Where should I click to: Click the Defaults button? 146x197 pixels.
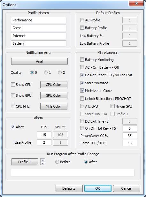tap(69, 188)
